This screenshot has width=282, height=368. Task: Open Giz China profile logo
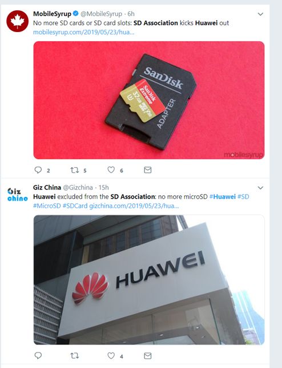click(x=18, y=195)
